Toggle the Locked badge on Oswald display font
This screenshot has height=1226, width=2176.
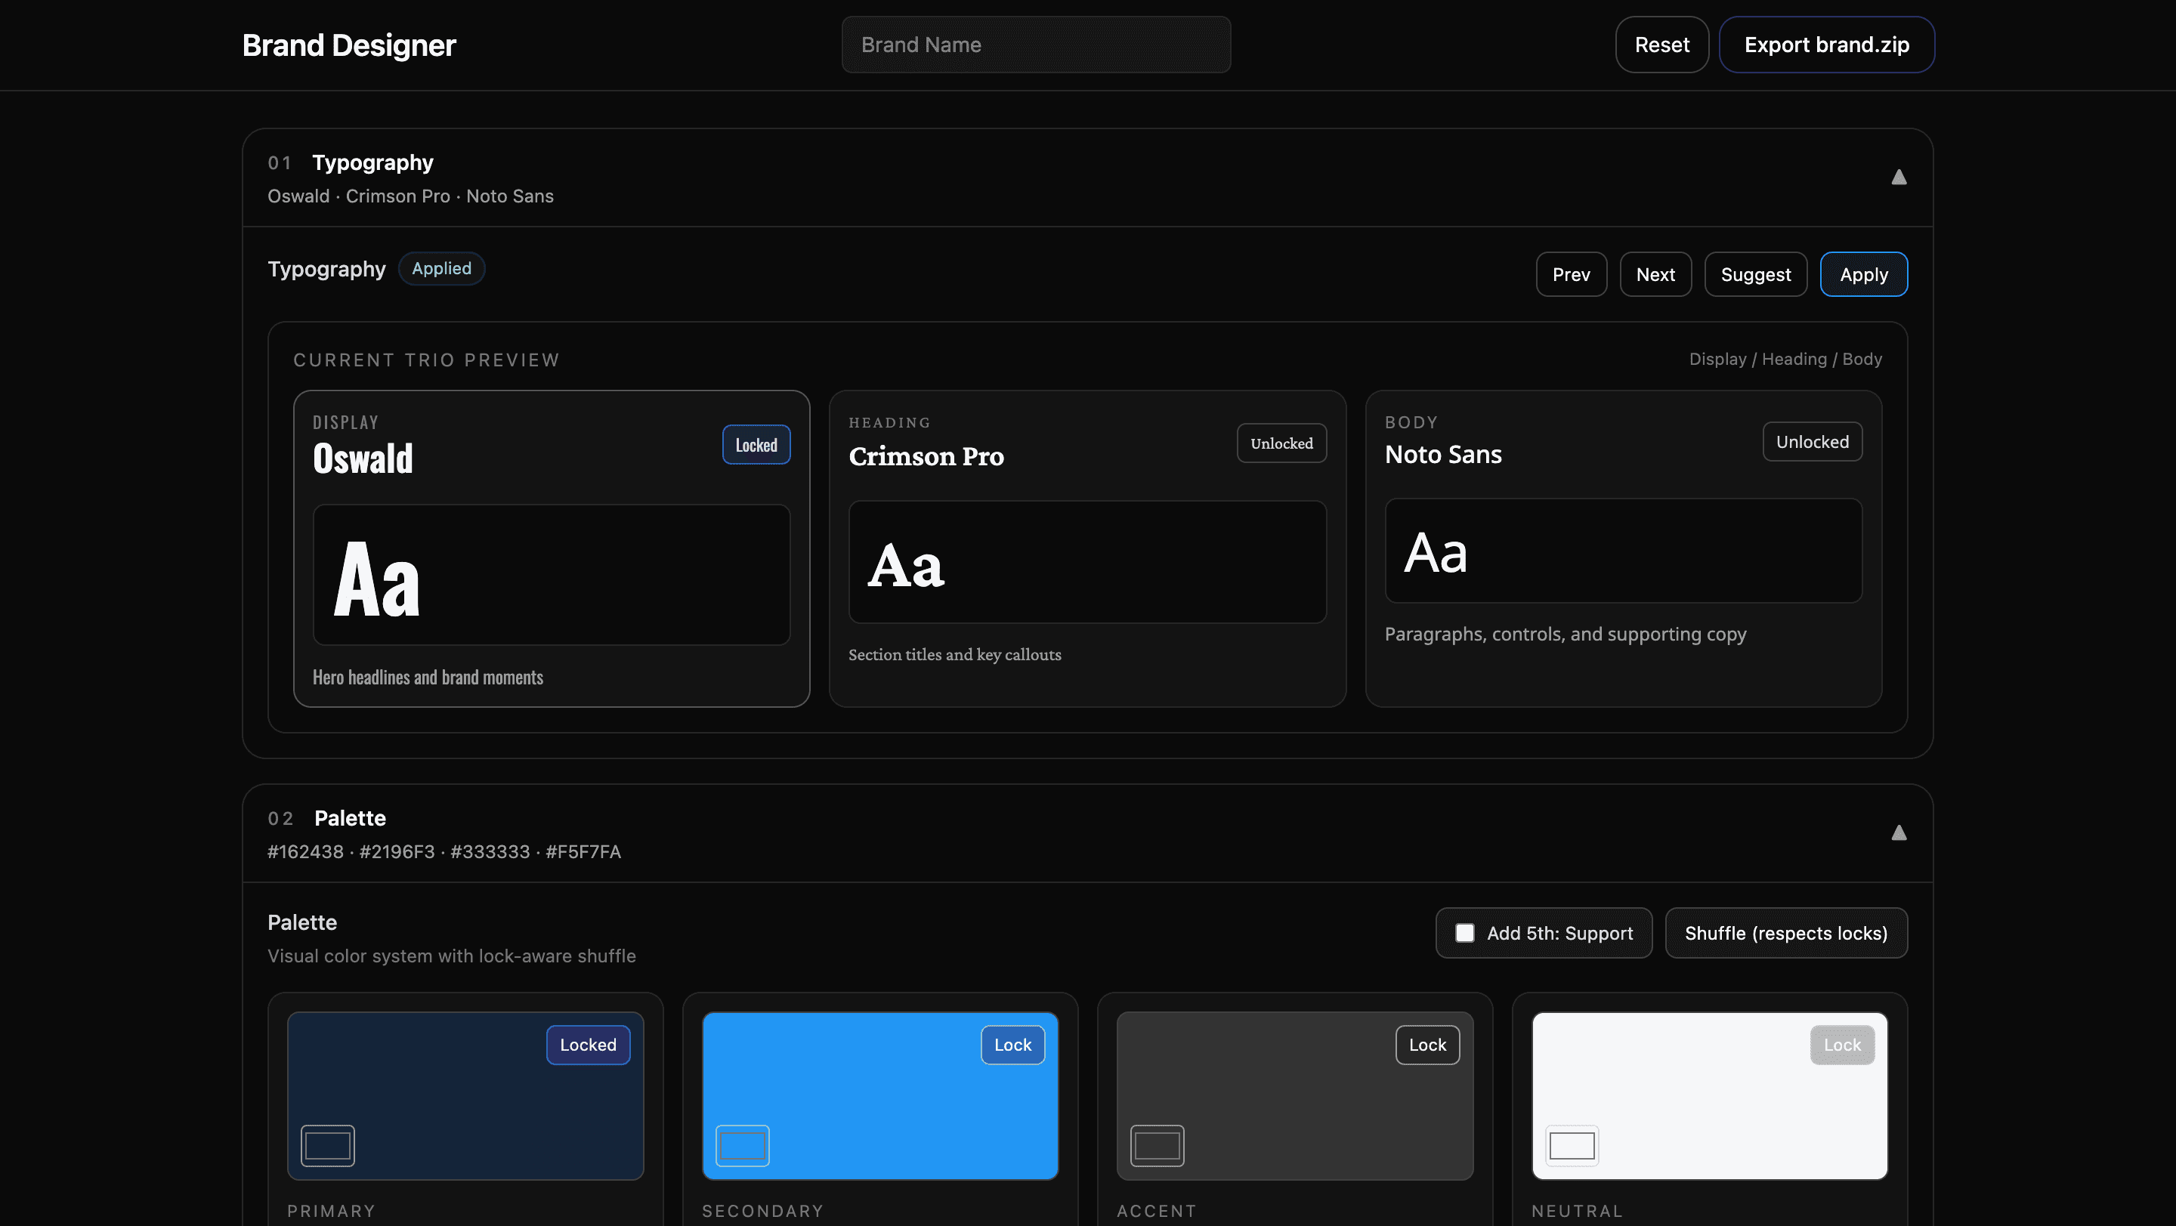point(756,445)
